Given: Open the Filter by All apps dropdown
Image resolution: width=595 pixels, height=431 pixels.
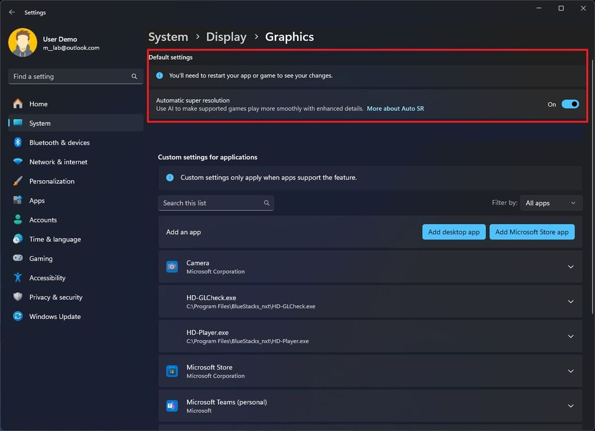Looking at the screenshot, I should pyautogui.click(x=551, y=203).
